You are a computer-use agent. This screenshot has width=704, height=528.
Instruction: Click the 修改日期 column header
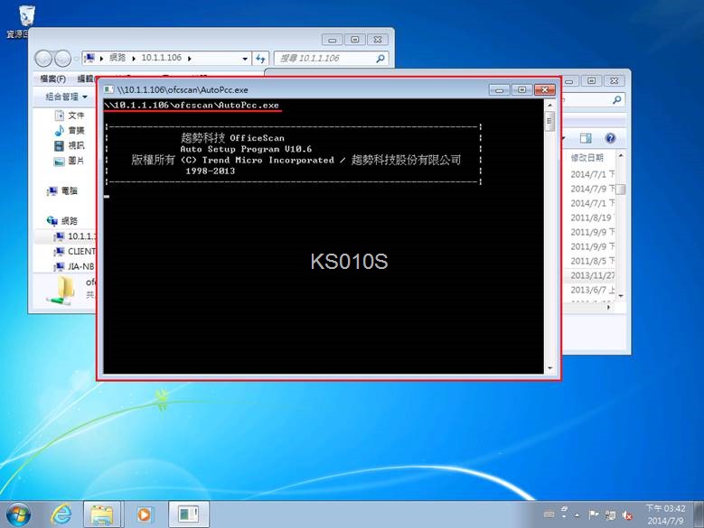pyautogui.click(x=587, y=157)
